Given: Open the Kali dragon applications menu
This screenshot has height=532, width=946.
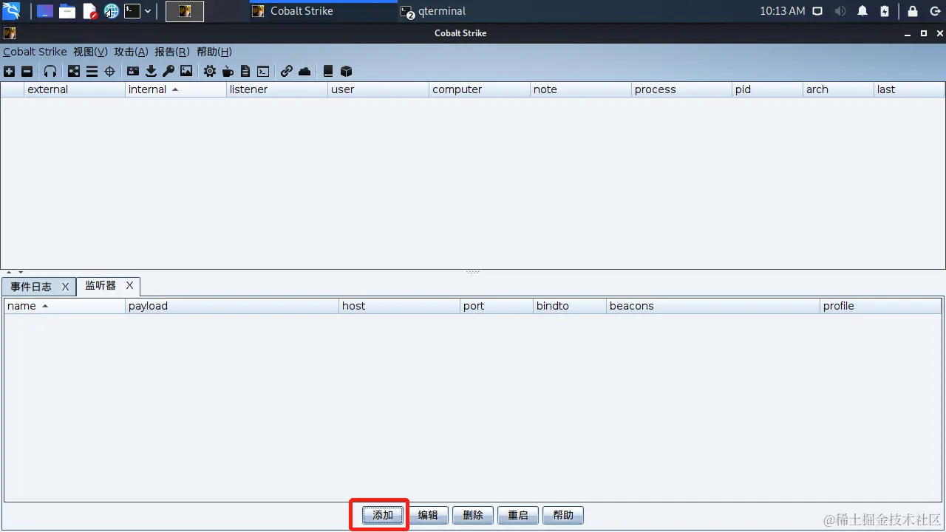Looking at the screenshot, I should 11,11.
